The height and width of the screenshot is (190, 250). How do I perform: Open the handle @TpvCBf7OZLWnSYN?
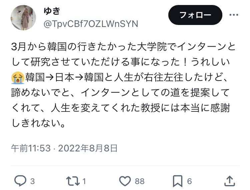click(x=91, y=24)
